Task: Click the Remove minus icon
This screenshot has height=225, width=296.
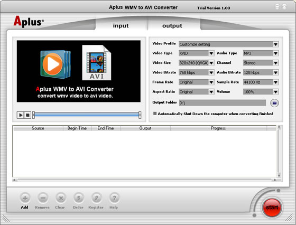Action: point(43,198)
